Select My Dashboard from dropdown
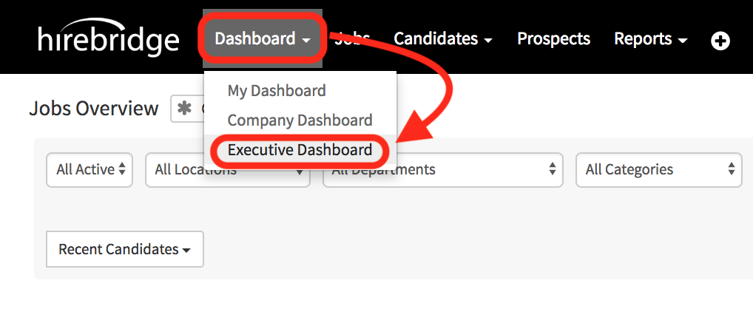Image resolution: width=753 pixels, height=309 pixels. (x=277, y=90)
